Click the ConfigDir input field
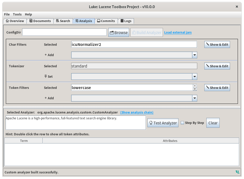 click(64, 32)
